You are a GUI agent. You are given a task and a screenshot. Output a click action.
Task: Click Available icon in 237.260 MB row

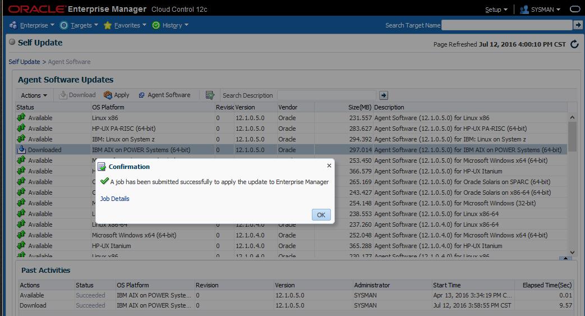point(21,224)
